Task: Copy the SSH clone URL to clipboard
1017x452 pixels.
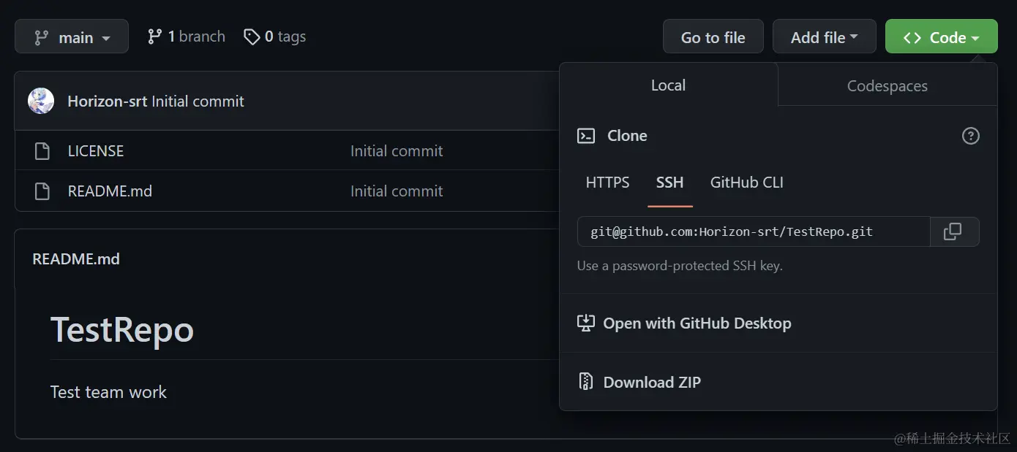Action: 953,231
